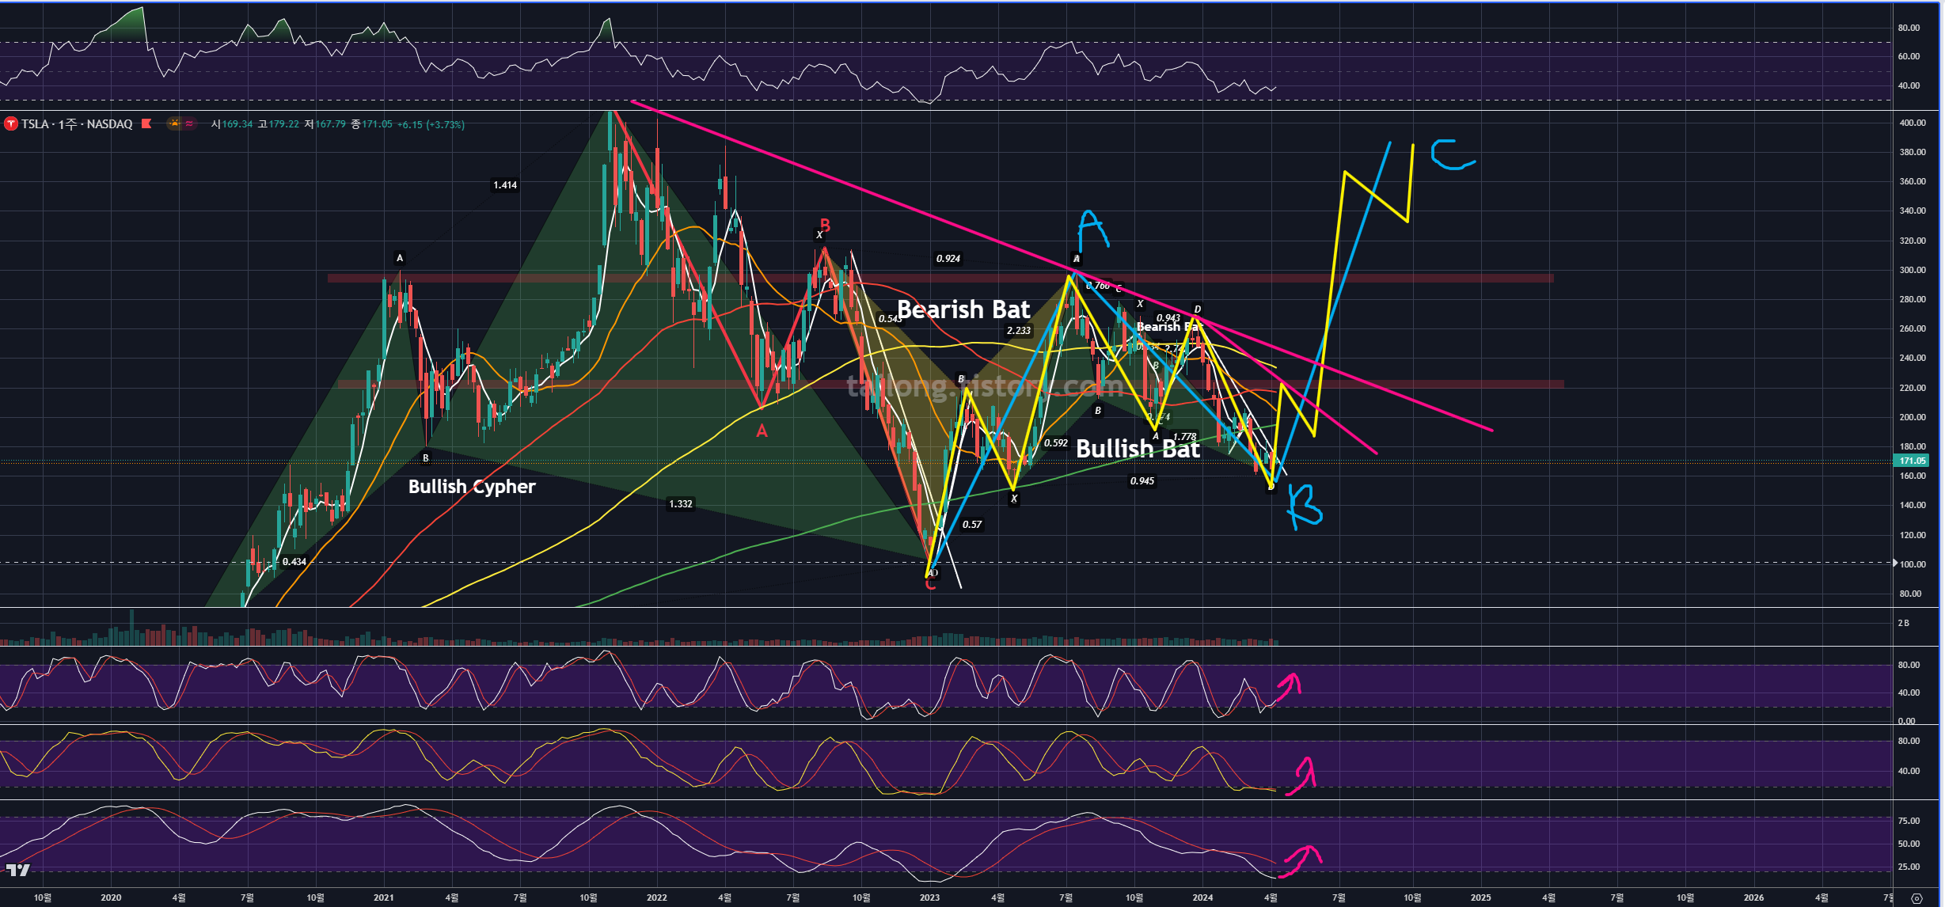
Task: Click the pink wavy data-status icon
Action: click(189, 123)
